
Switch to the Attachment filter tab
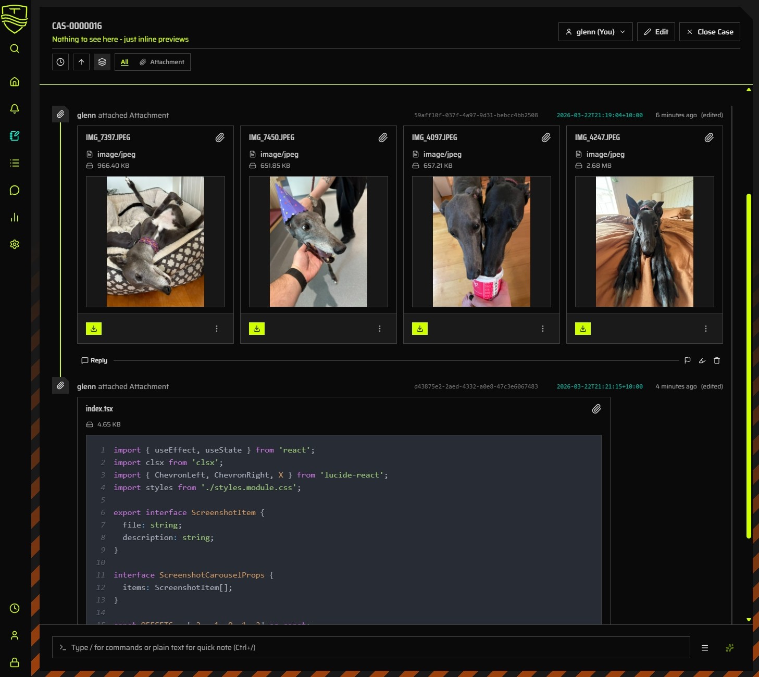click(x=162, y=61)
